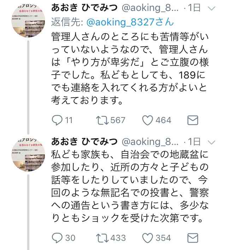Screen dimensions: 226x250
Task: Like the tweet with 464 likes
Action: [148, 121]
